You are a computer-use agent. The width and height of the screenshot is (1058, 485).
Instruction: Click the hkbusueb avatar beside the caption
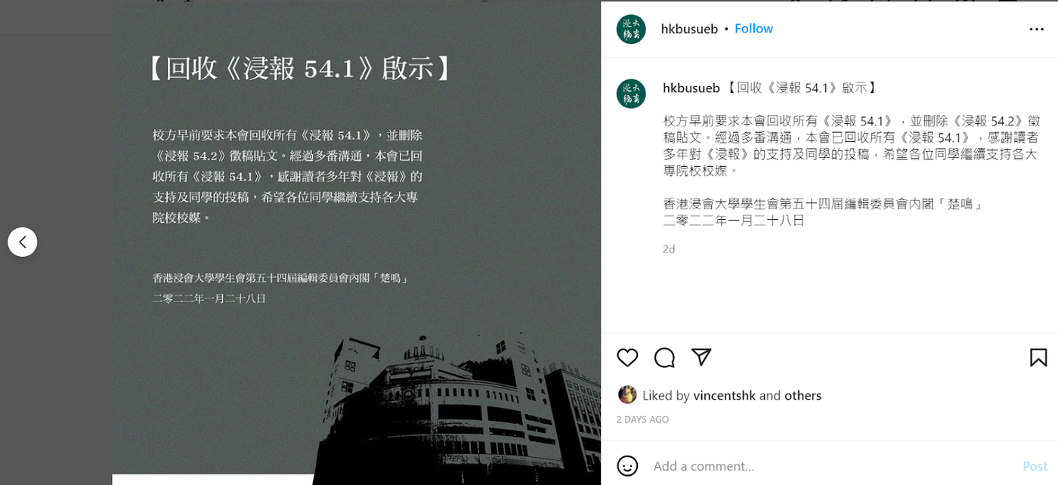click(x=631, y=94)
